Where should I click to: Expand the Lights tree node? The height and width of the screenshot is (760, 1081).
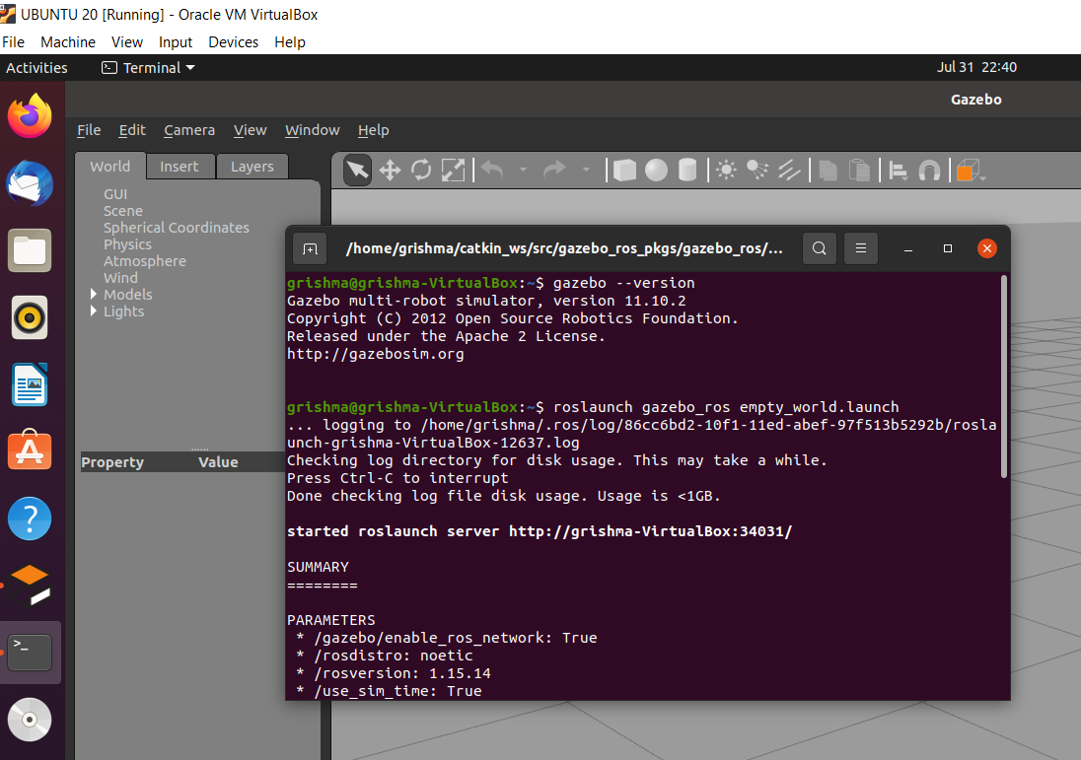pyautogui.click(x=93, y=311)
